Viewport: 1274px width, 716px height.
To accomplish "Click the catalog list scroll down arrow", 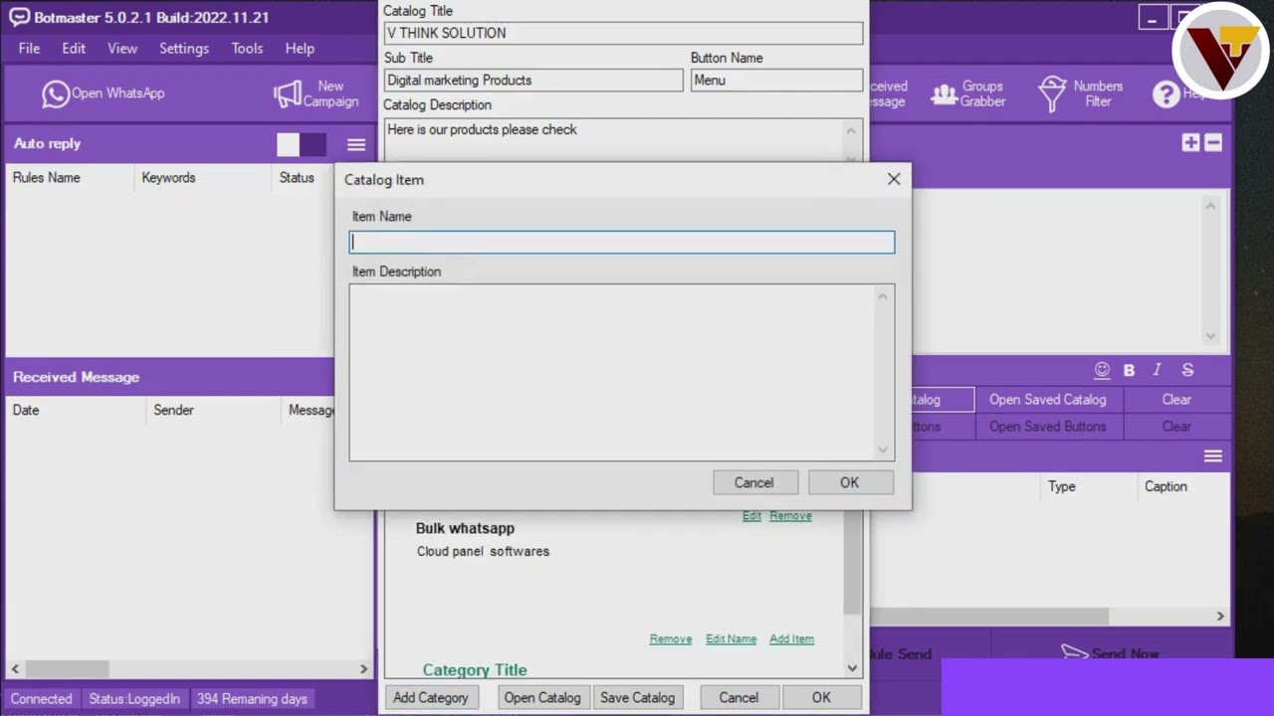I will coord(852,668).
